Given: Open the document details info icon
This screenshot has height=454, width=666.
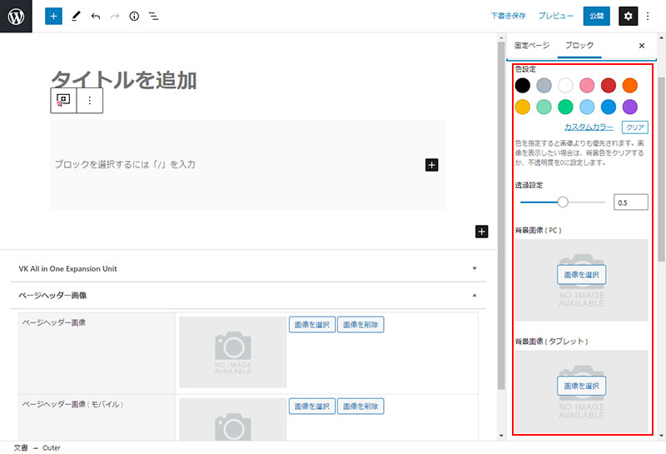Looking at the screenshot, I should 134,16.
